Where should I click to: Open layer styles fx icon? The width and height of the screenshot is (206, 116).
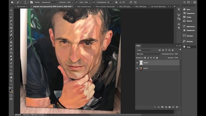pos(159,107)
